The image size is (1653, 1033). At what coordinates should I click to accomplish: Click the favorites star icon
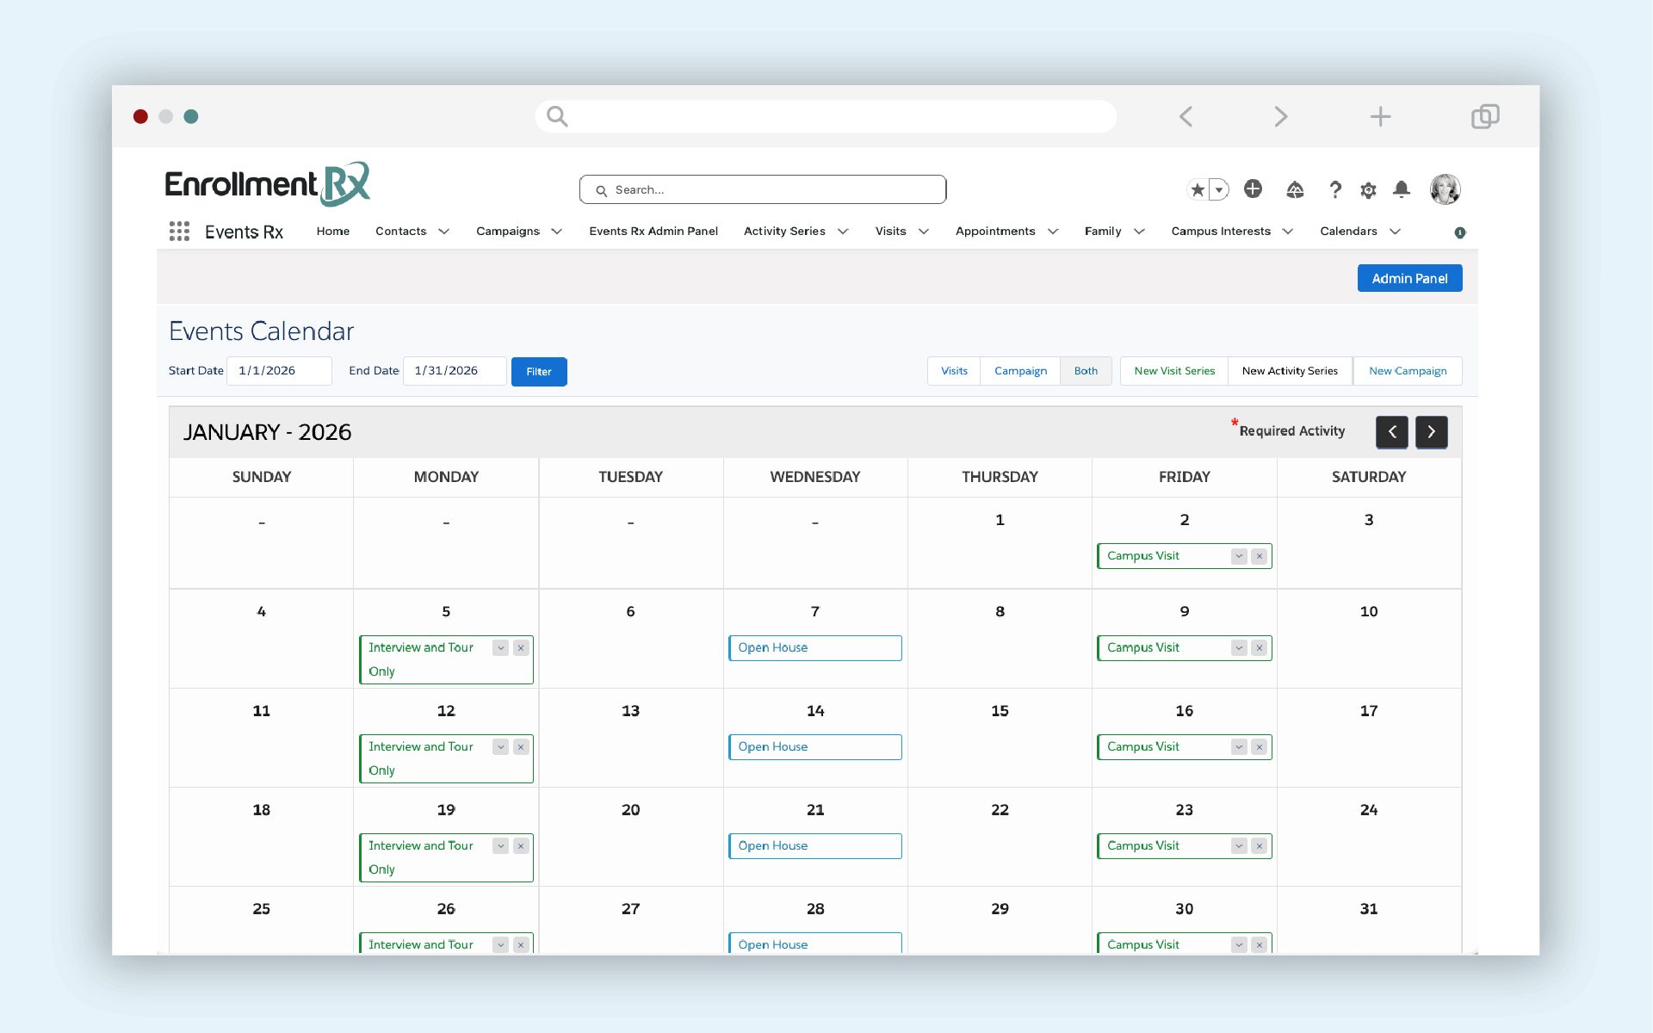click(1198, 189)
